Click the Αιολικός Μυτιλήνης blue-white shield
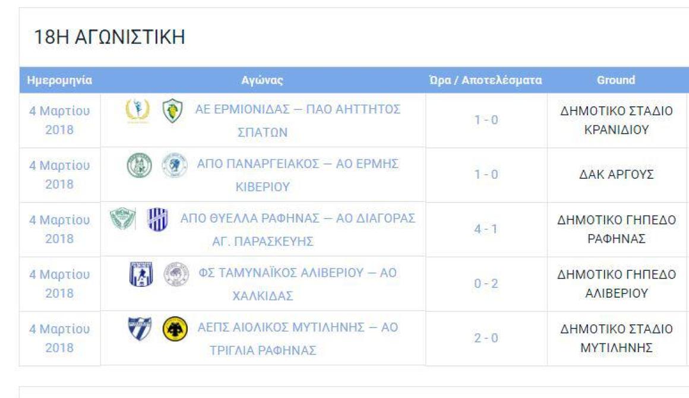Screen dimensions: 689x398 140,328
